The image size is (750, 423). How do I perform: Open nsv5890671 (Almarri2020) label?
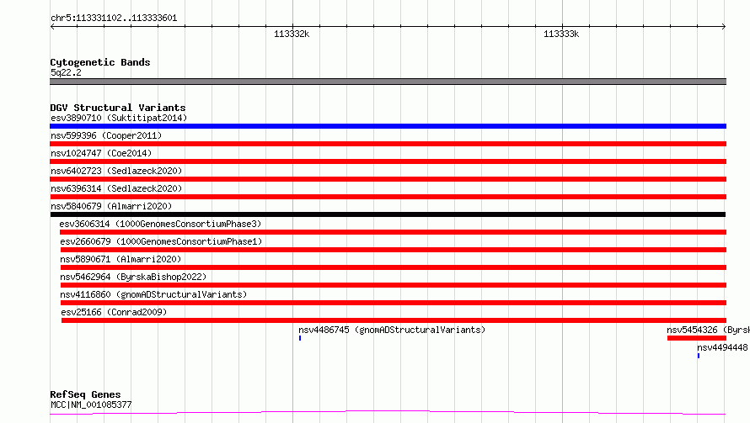[121, 259]
